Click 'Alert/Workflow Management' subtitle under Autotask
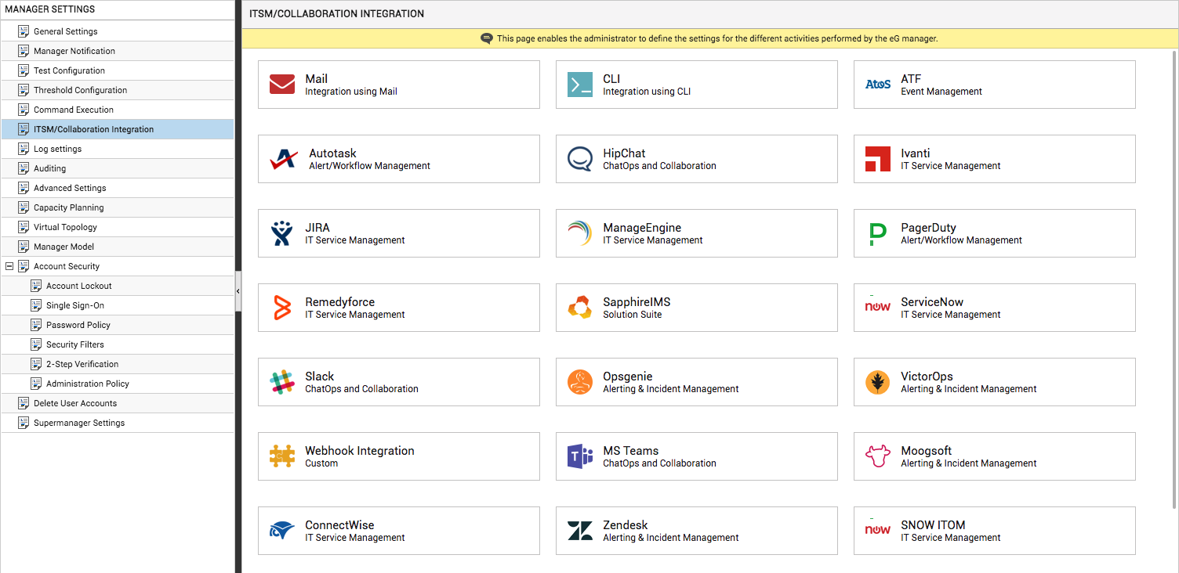Image resolution: width=1179 pixels, height=573 pixels. pyautogui.click(x=370, y=166)
